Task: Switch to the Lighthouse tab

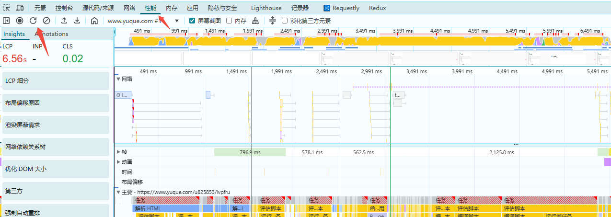Action: click(x=266, y=8)
